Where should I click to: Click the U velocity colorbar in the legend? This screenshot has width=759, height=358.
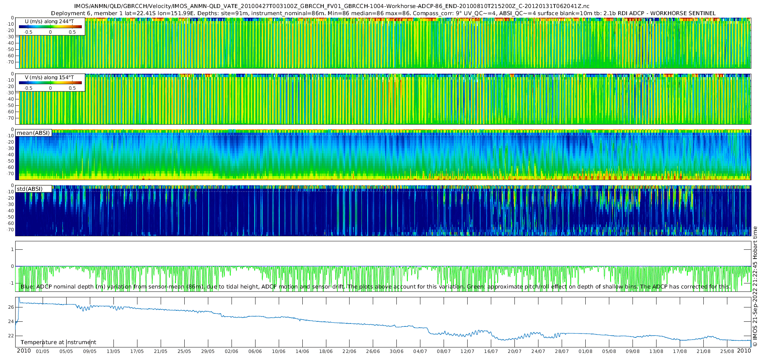pyautogui.click(x=50, y=27)
